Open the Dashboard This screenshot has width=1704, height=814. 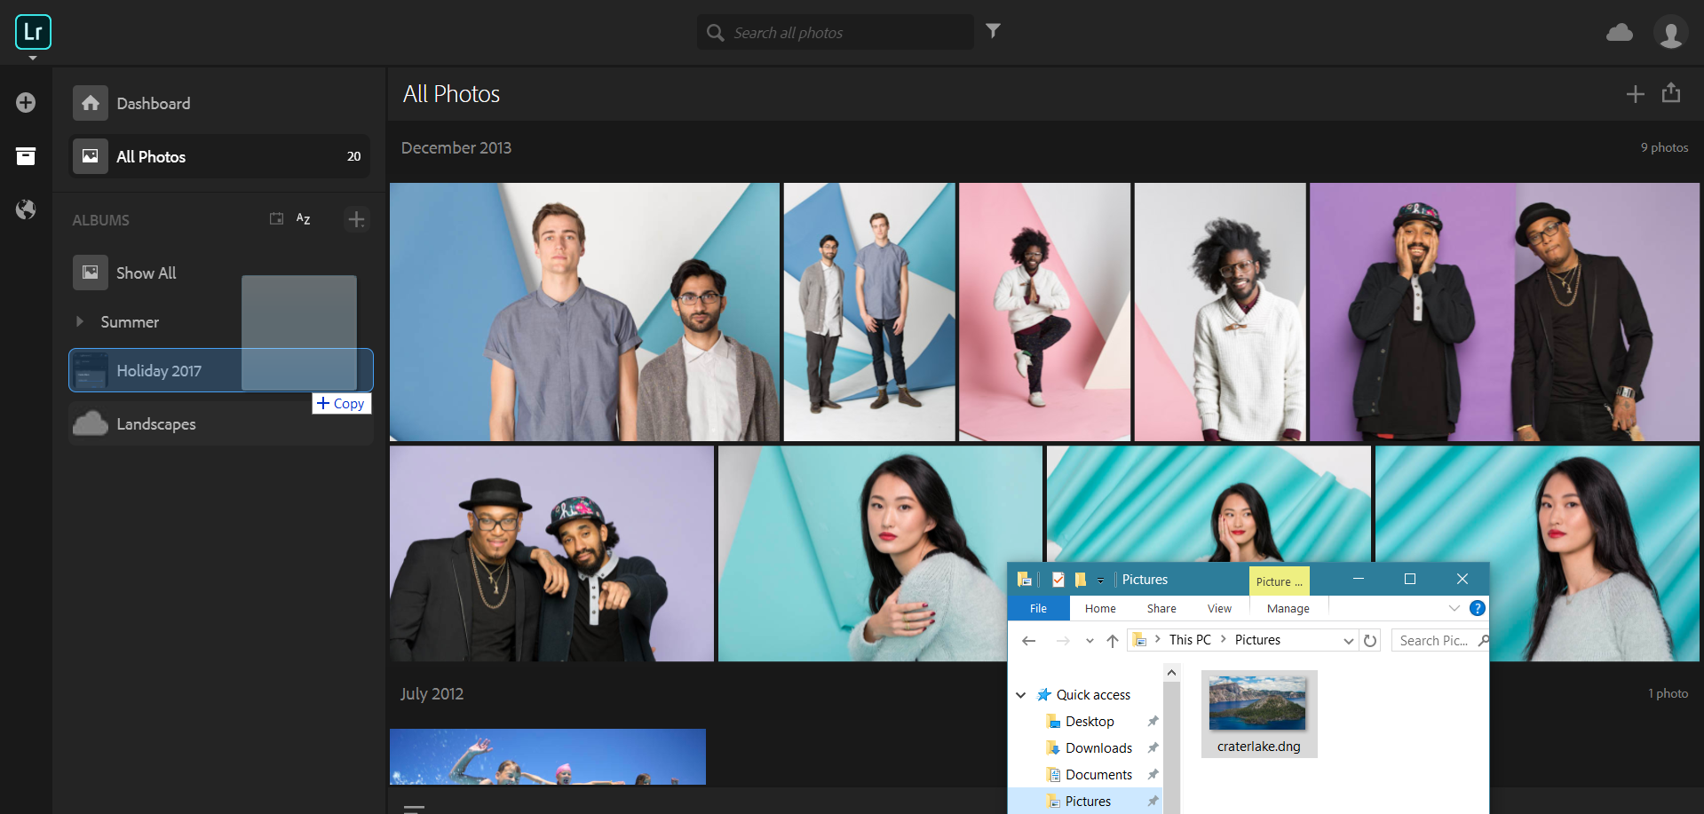154,103
